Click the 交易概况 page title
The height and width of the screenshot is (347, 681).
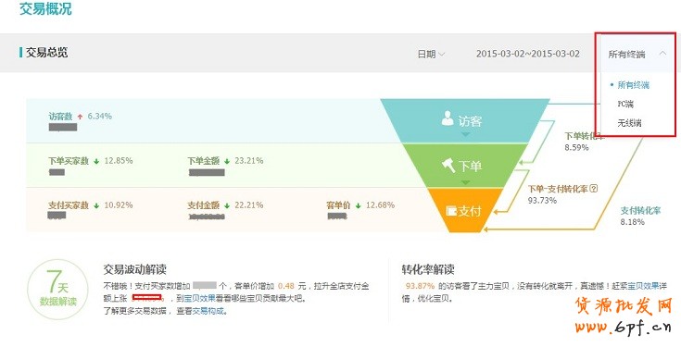point(45,8)
